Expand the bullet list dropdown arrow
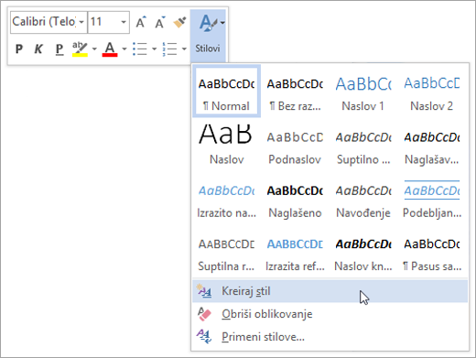Image resolution: width=476 pixels, height=358 pixels. (x=154, y=49)
